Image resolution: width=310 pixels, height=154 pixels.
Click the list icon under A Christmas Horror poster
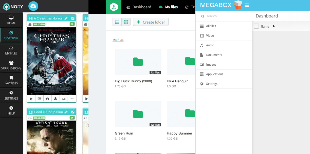click(39, 99)
